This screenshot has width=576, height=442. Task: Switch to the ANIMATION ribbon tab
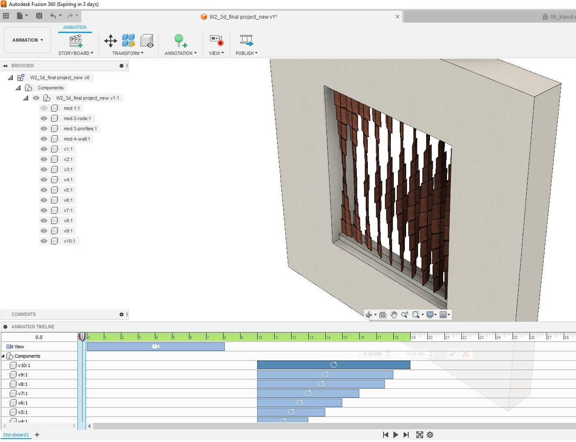(x=75, y=27)
